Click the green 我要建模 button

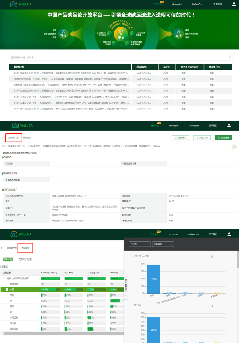tap(223, 138)
